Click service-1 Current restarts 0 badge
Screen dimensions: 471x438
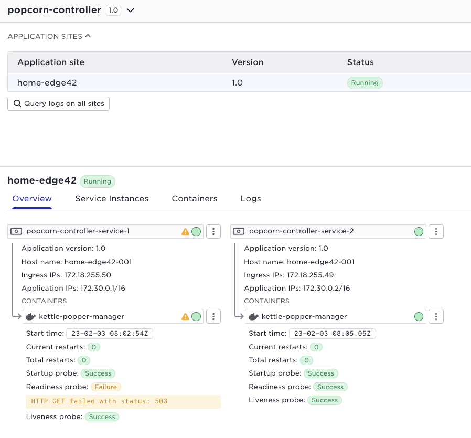point(94,347)
